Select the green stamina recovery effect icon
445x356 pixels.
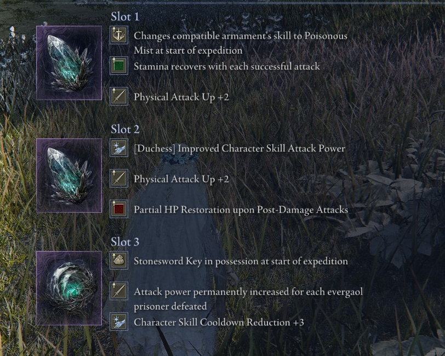coord(119,66)
